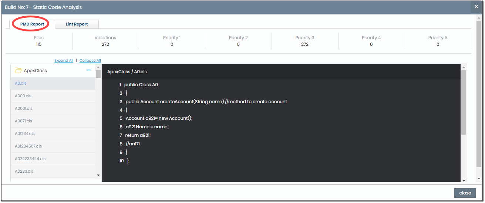This screenshot has height=203, width=485.
Task: Click the code viewer scroll up arrow
Action: 464,67
